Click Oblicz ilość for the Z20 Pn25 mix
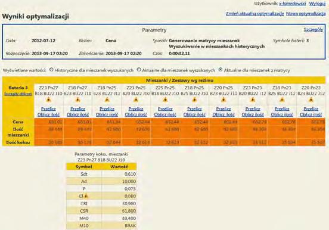329x230 pixels. (224, 114)
